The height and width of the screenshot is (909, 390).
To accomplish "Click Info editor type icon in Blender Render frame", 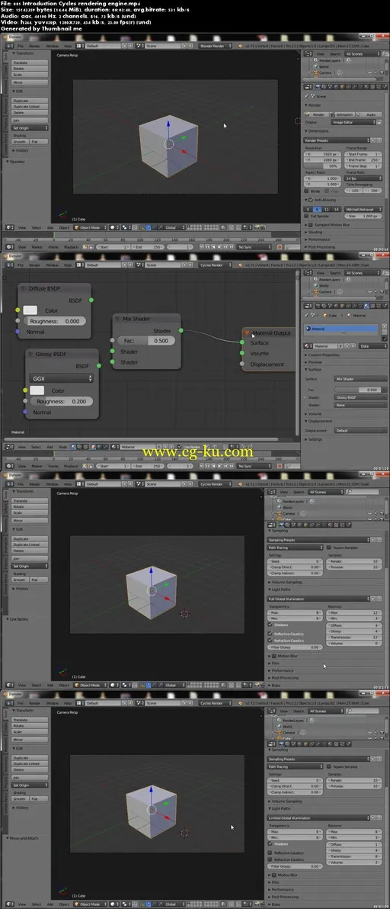I will (x=8, y=45).
